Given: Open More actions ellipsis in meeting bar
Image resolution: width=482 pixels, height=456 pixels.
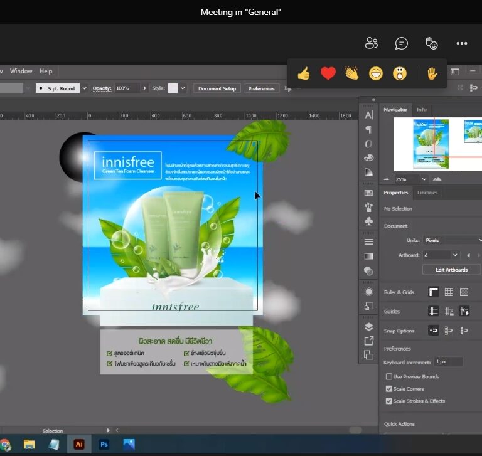Looking at the screenshot, I should click(x=462, y=43).
